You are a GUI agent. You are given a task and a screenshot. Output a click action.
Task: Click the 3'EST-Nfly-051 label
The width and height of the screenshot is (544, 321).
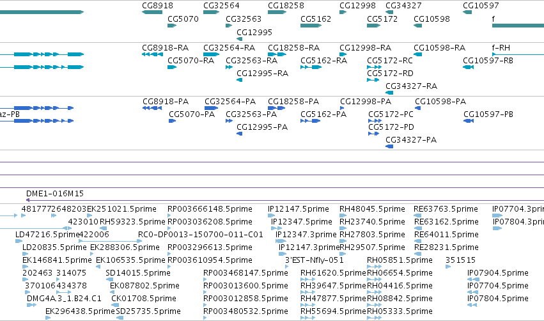(x=315, y=260)
